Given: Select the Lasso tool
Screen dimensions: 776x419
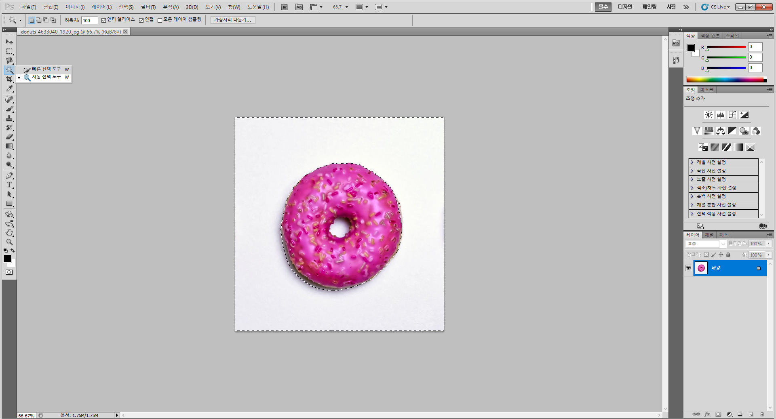Looking at the screenshot, I should point(9,61).
